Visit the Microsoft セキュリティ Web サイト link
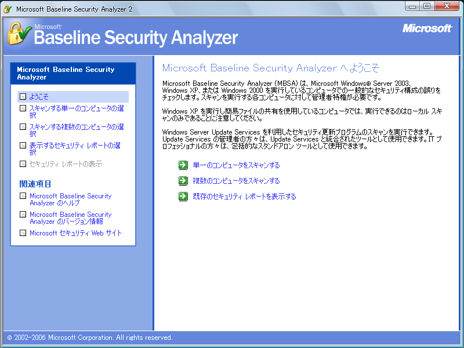Viewport: 464px width, 348px height. tap(75, 233)
